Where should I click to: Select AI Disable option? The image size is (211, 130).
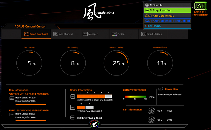pos(168,5)
